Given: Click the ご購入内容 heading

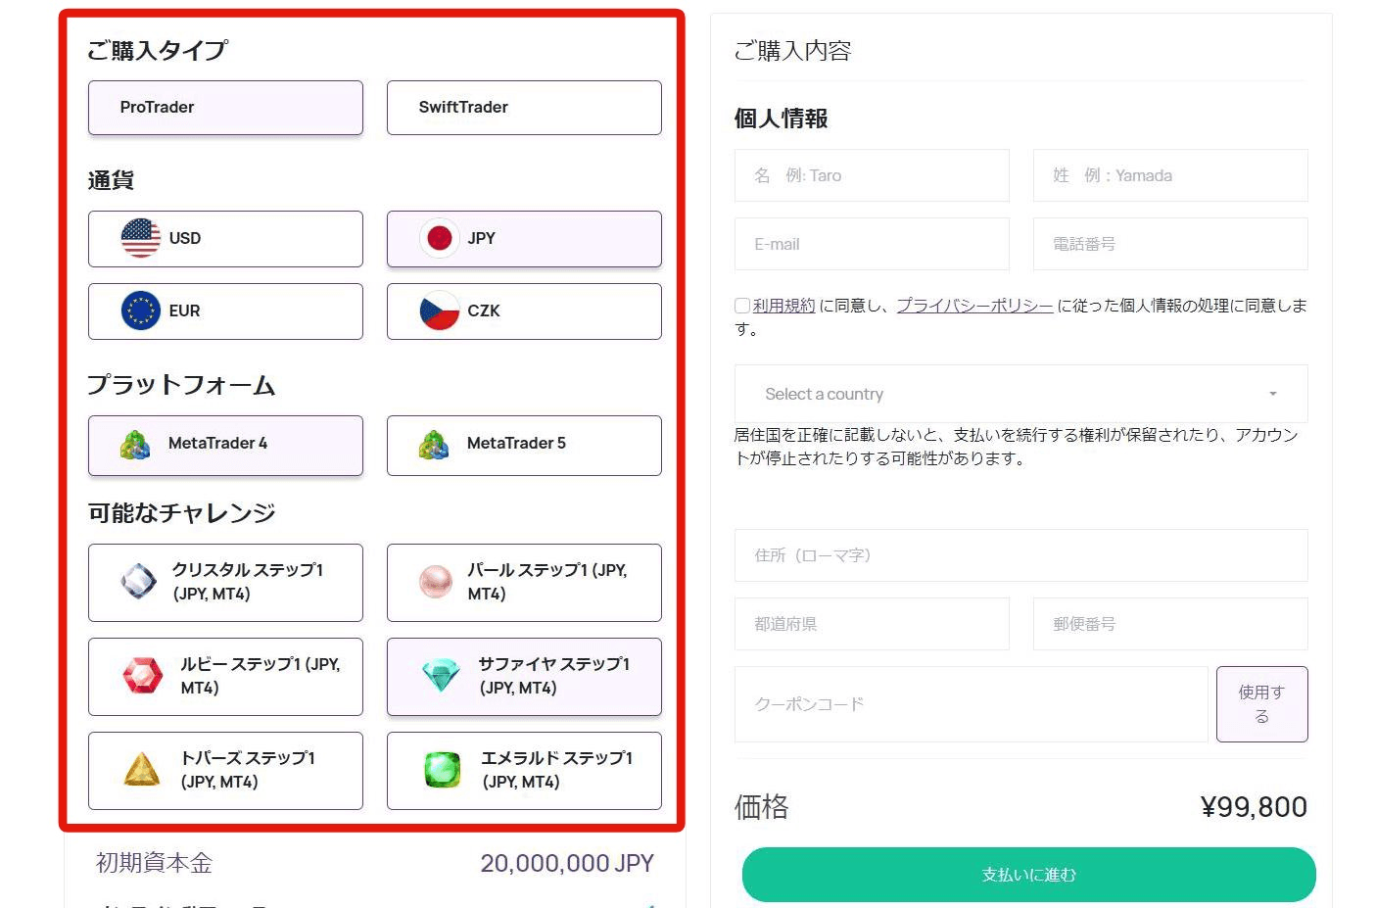Looking at the screenshot, I should 792,51.
